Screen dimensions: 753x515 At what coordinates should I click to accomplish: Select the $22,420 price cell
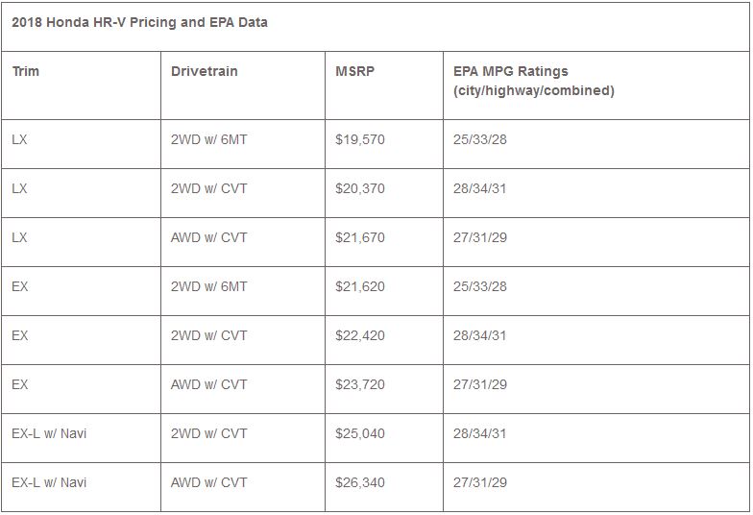(x=360, y=335)
